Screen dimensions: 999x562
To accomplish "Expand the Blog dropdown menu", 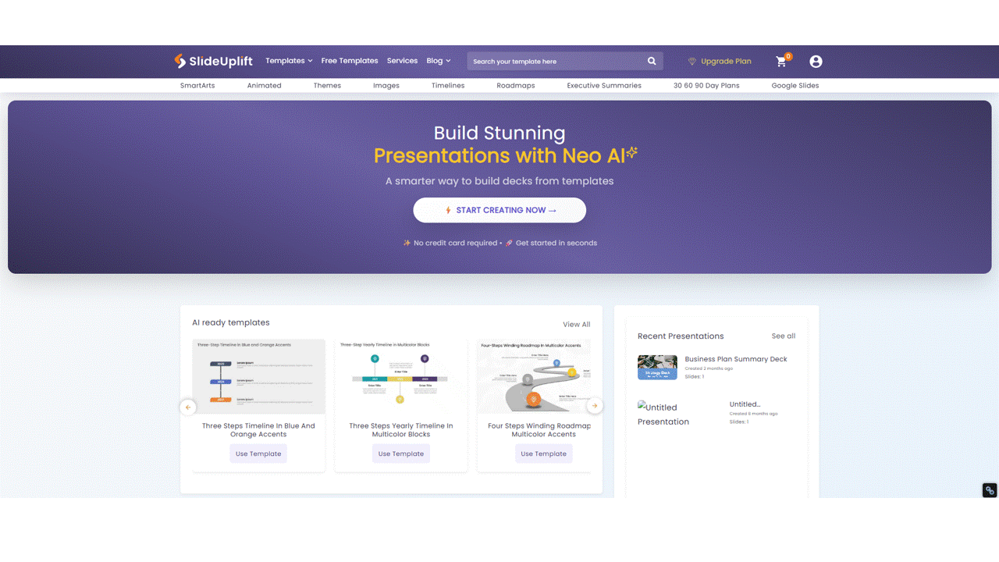I will point(439,61).
